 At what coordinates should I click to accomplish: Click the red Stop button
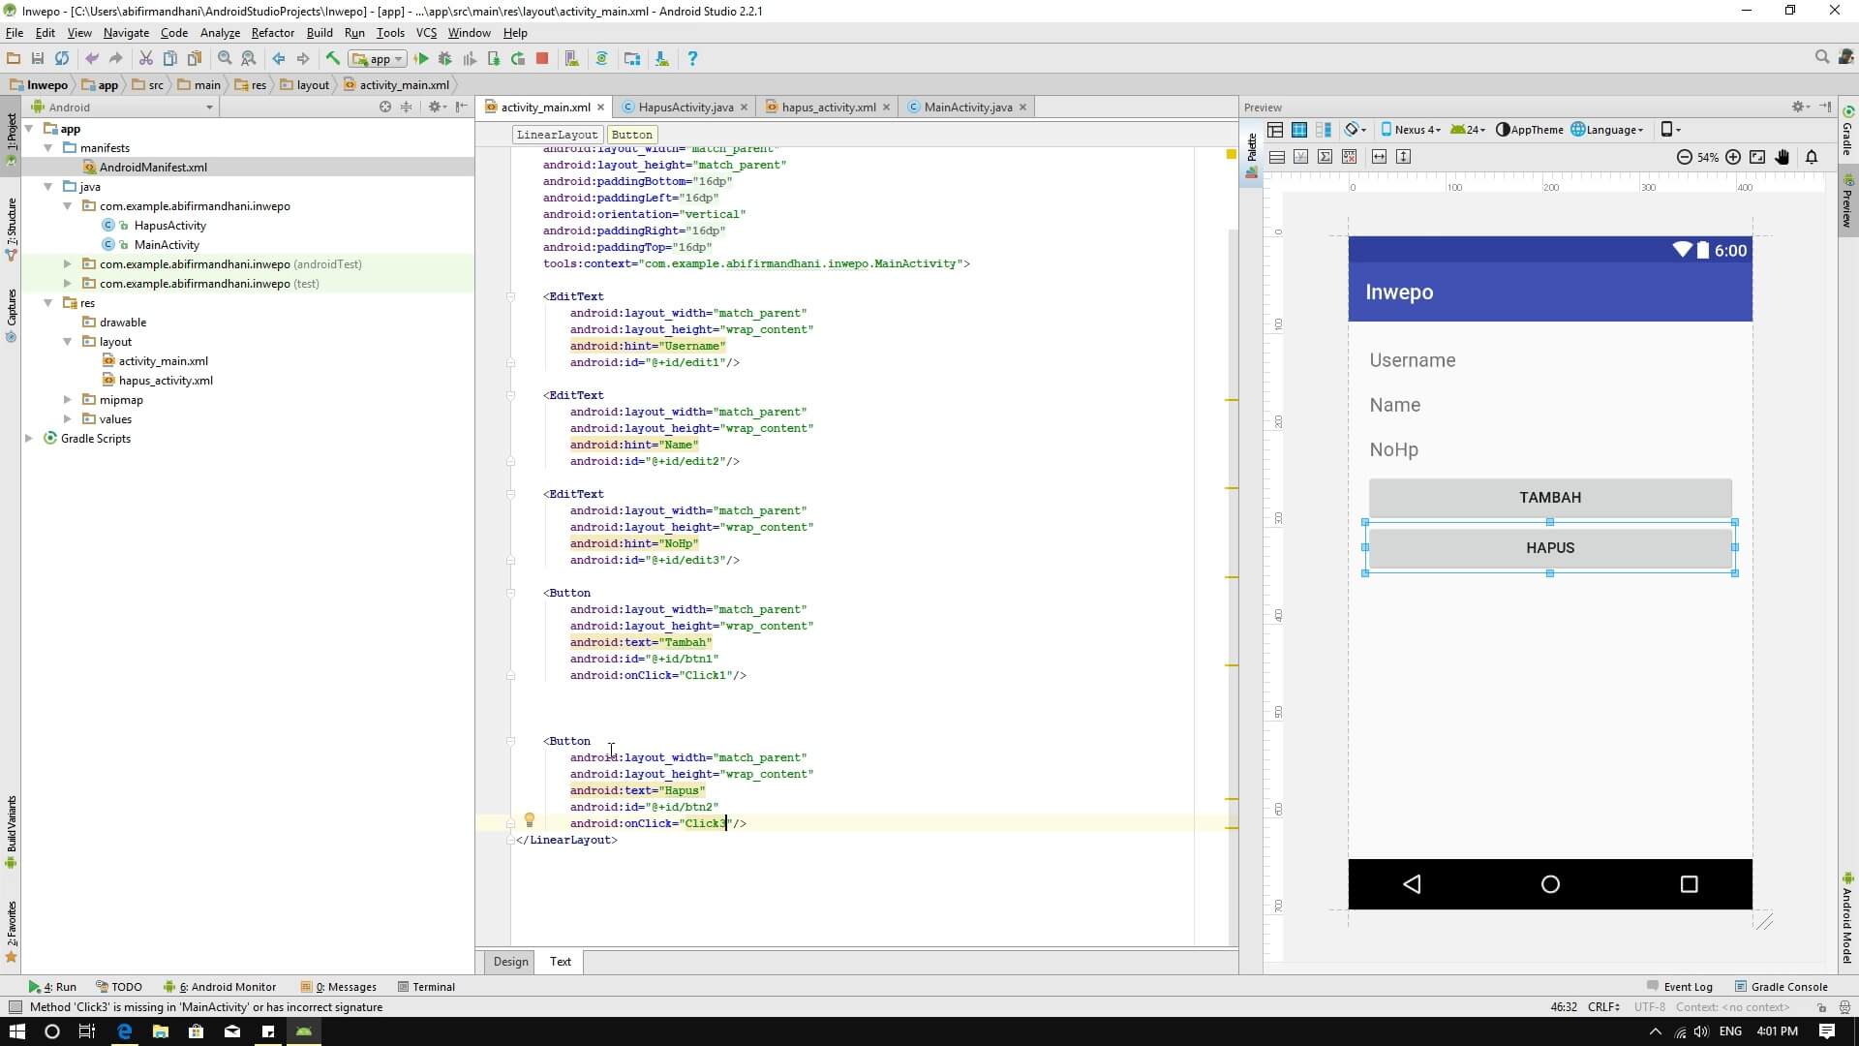pos(542,59)
